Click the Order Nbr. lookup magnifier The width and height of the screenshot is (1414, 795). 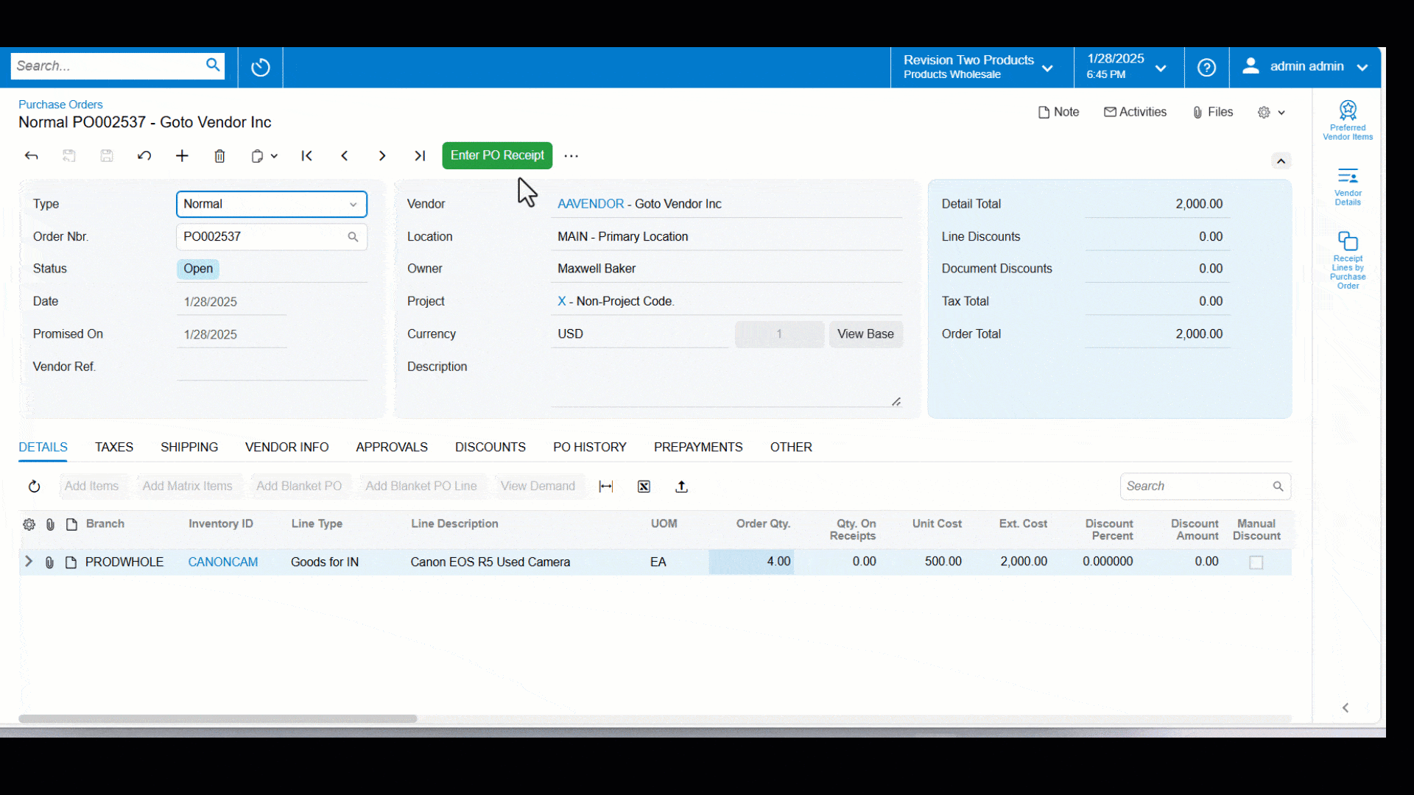tap(353, 237)
